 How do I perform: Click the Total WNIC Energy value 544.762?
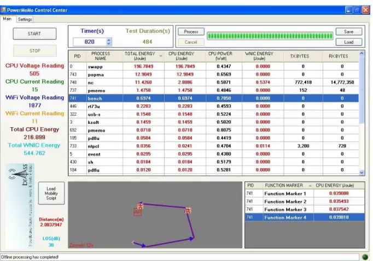tap(34, 153)
